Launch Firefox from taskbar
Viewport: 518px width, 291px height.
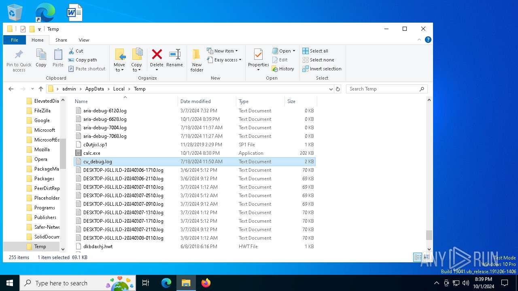[206, 283]
